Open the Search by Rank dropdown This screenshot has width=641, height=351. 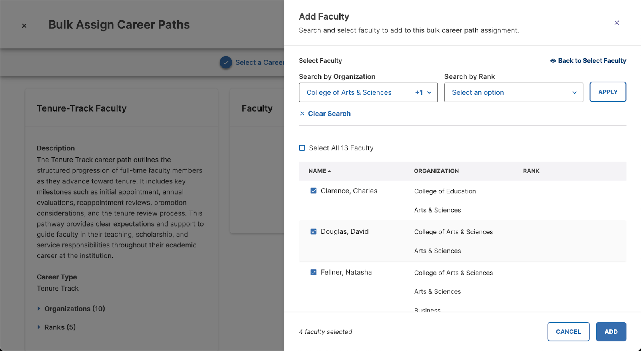[514, 92]
